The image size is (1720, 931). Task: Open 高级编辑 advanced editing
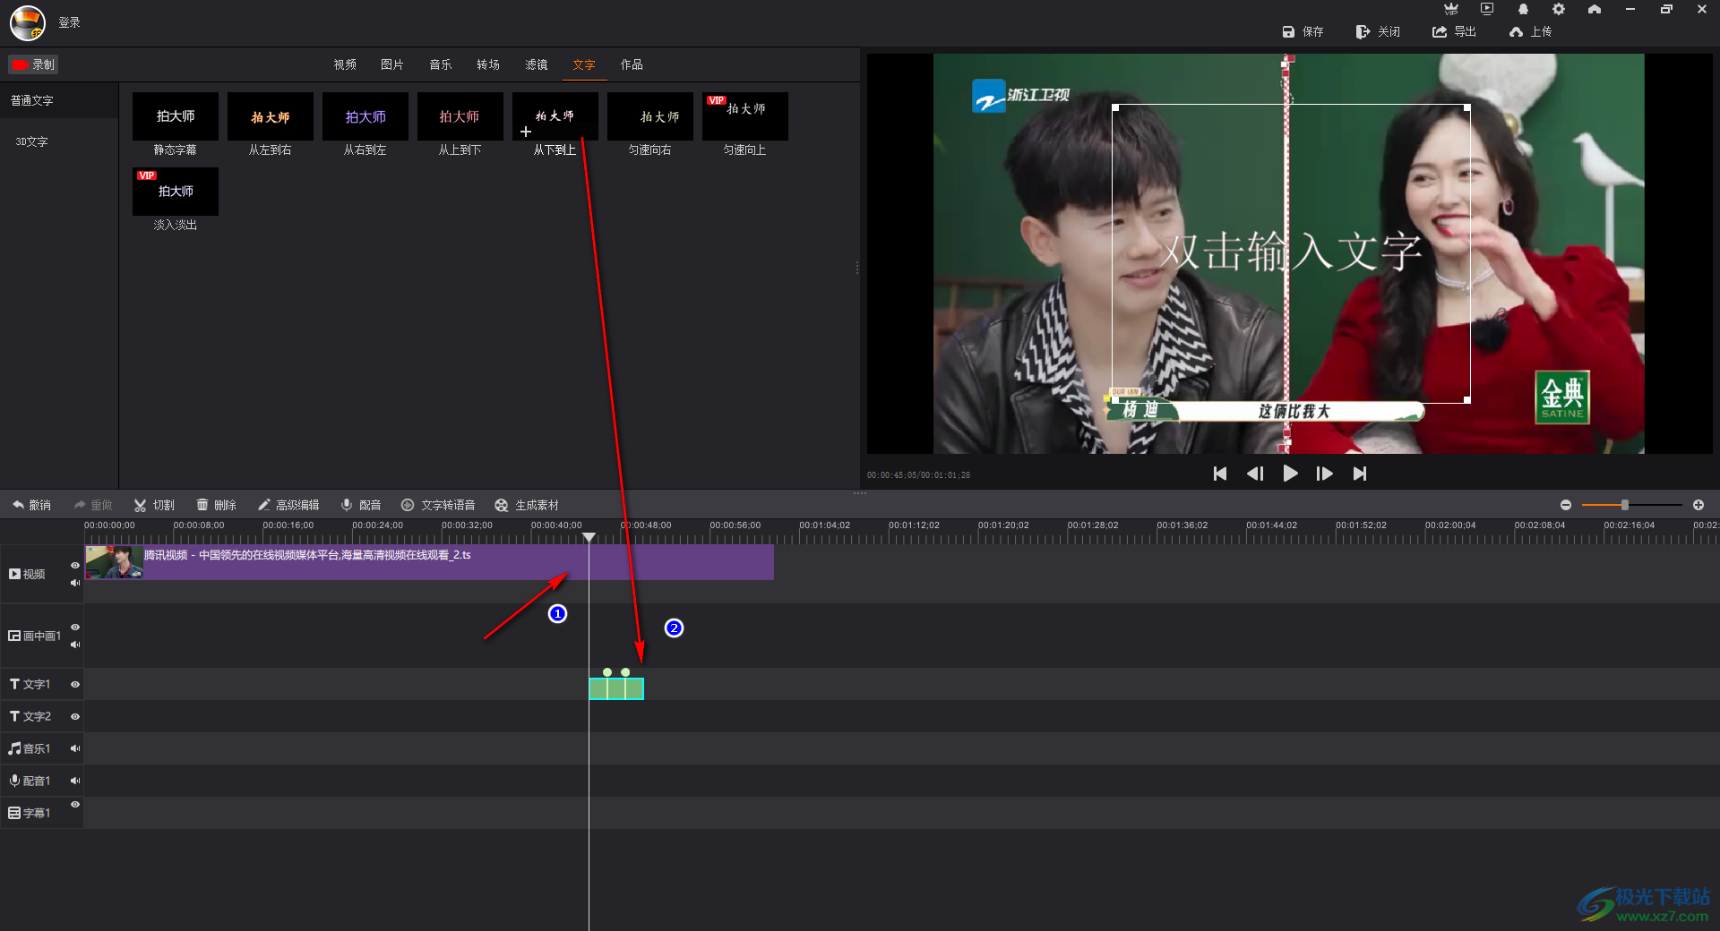click(x=288, y=505)
